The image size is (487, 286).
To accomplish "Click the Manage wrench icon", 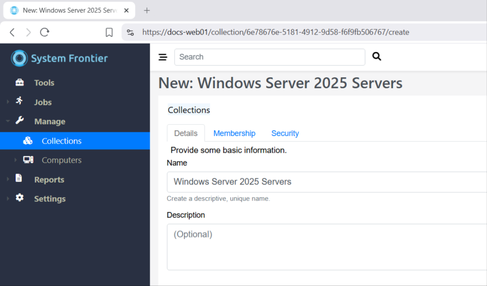I will (19, 121).
